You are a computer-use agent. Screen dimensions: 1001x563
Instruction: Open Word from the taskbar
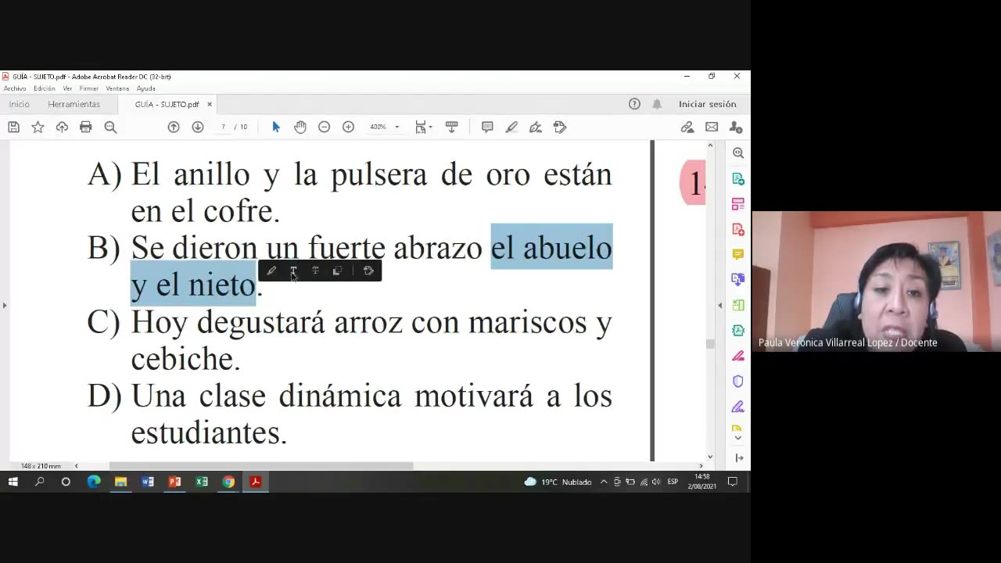tap(148, 482)
